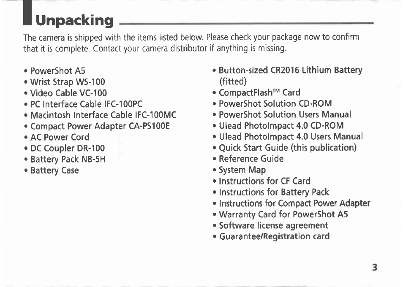The height and width of the screenshot is (287, 403).
Task: Click the Battery Case list item
Action: point(54,171)
